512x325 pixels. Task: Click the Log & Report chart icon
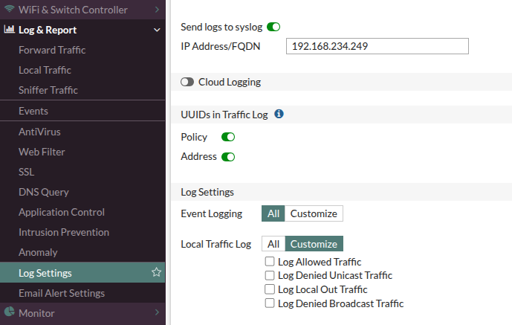10,30
